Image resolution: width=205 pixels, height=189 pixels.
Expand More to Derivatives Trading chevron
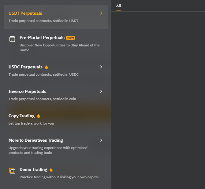click(x=101, y=140)
